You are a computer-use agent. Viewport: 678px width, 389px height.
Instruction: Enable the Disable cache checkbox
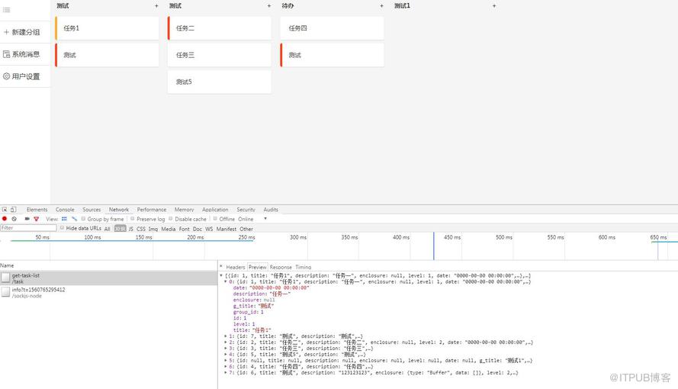[x=171, y=219]
